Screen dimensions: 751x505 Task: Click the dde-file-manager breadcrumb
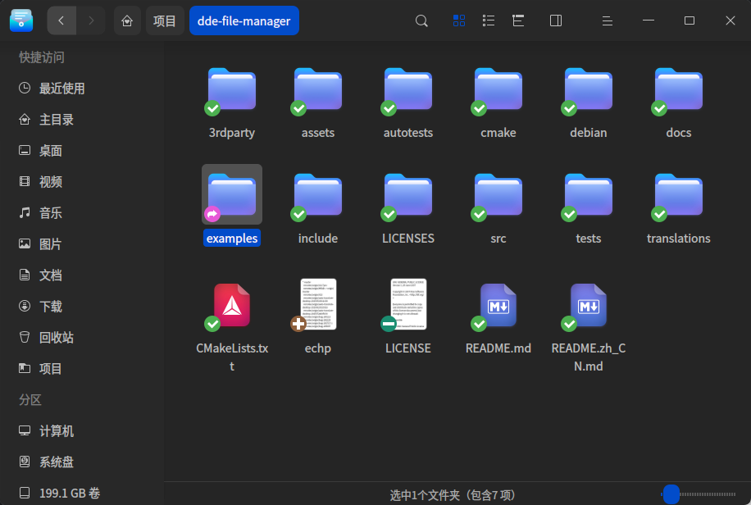point(244,20)
